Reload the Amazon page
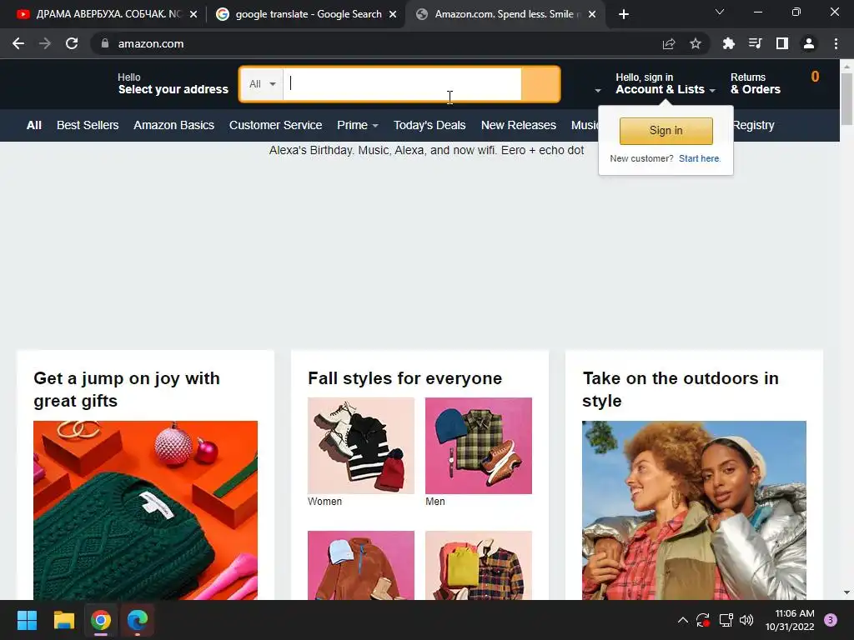Screen dimensions: 854x640 (72, 43)
